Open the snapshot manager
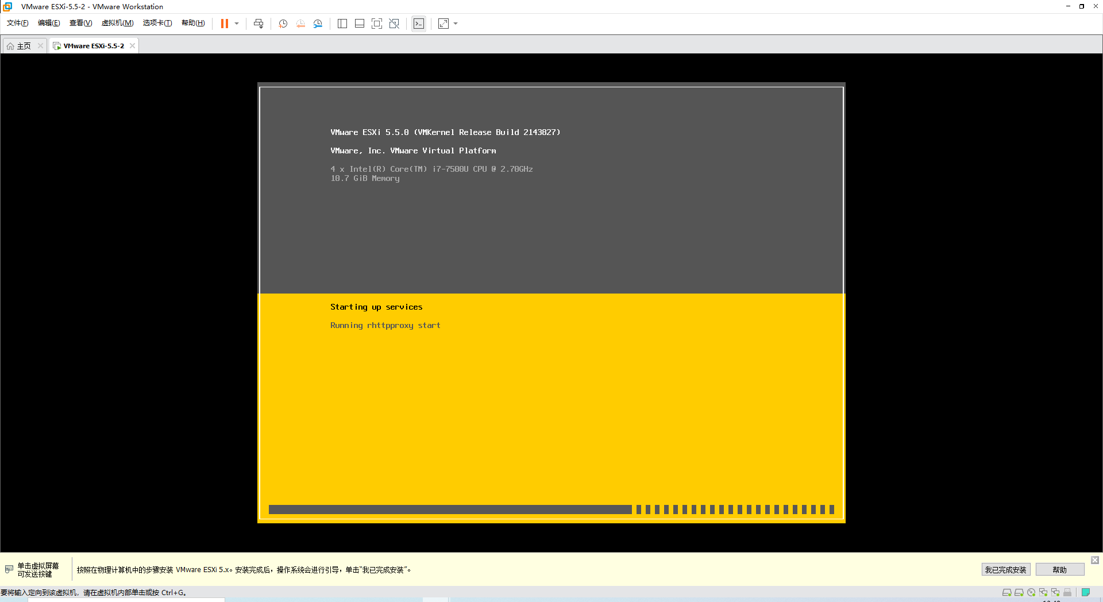The width and height of the screenshot is (1103, 602). [318, 24]
